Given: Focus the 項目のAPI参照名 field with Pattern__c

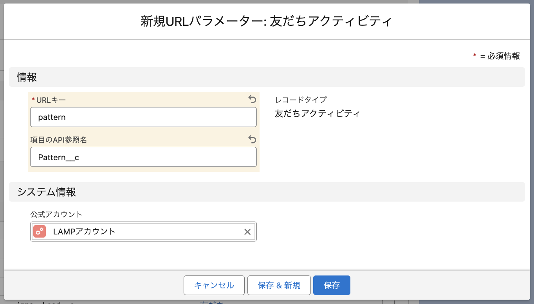Looking at the screenshot, I should point(143,157).
